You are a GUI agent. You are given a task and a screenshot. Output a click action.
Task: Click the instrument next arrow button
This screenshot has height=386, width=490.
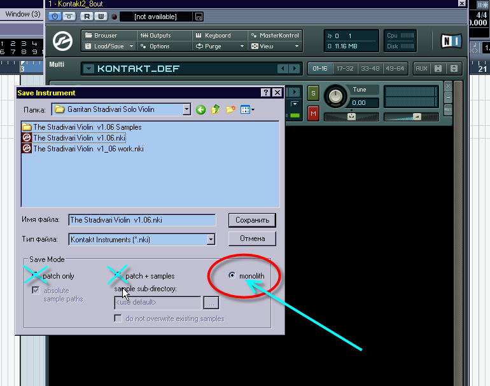point(294,92)
